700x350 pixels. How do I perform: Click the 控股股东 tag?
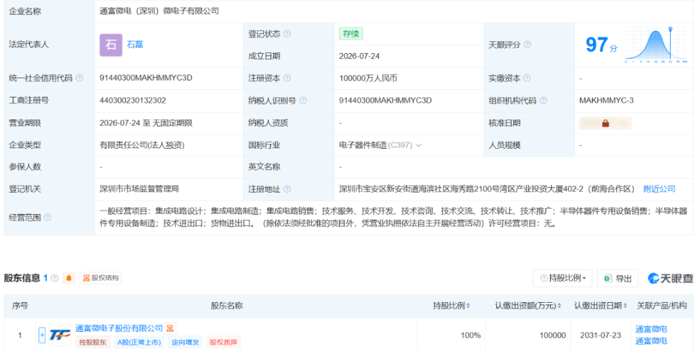click(x=93, y=342)
